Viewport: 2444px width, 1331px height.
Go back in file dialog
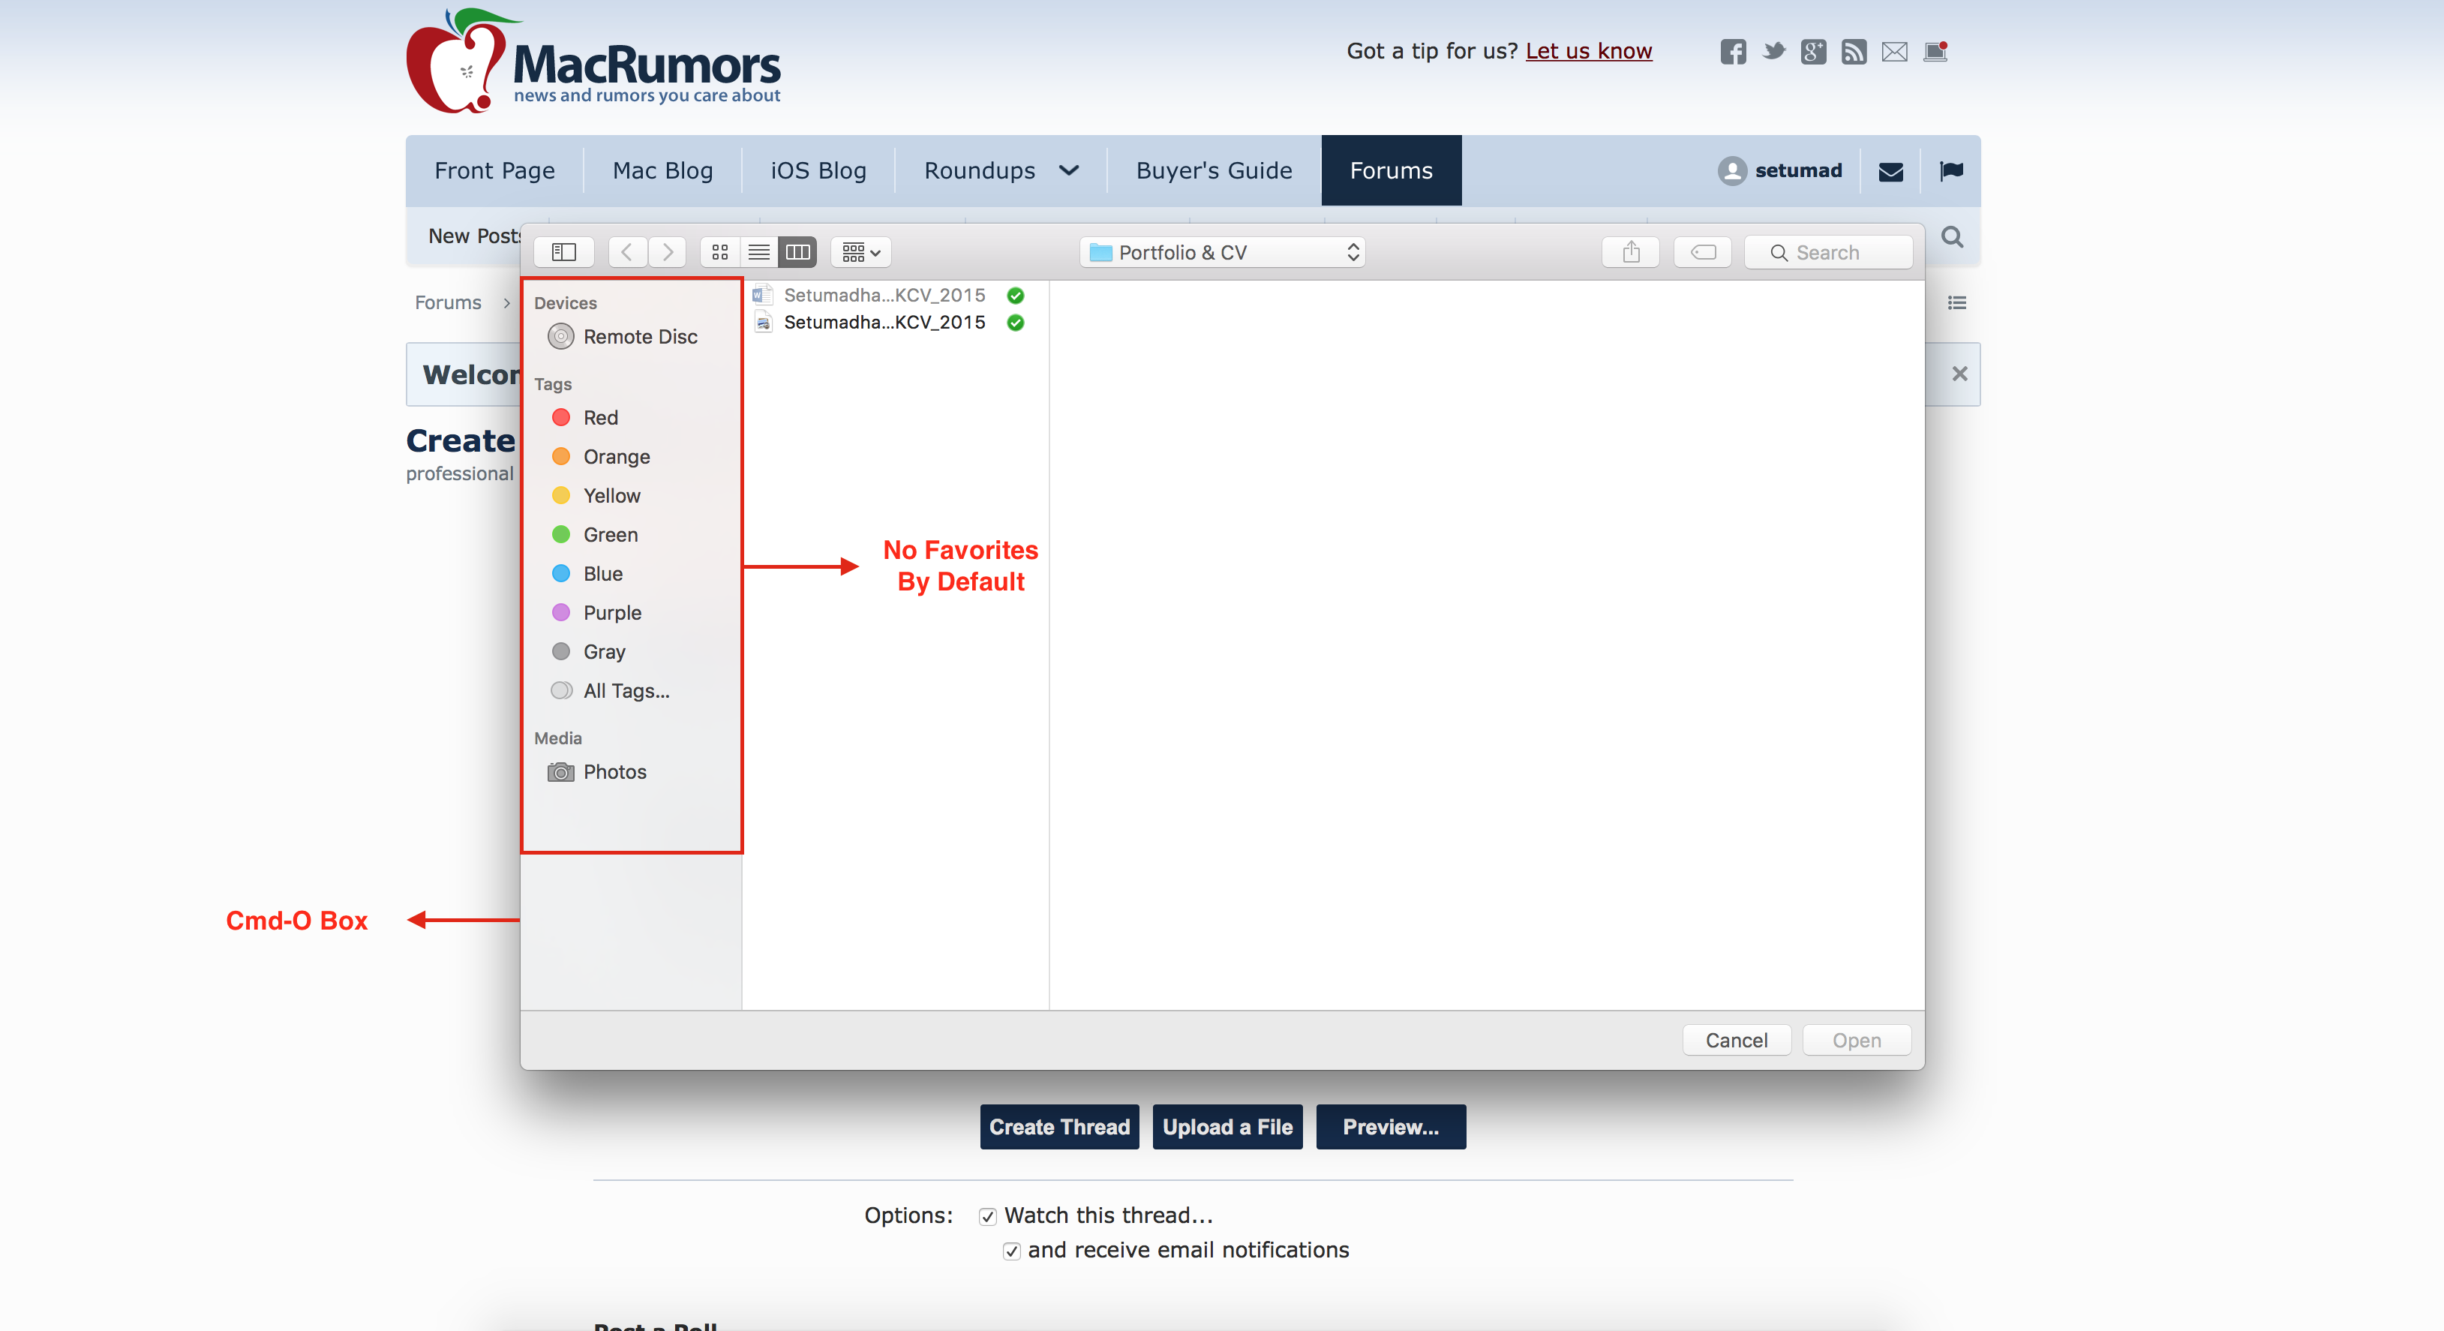pyautogui.click(x=627, y=252)
